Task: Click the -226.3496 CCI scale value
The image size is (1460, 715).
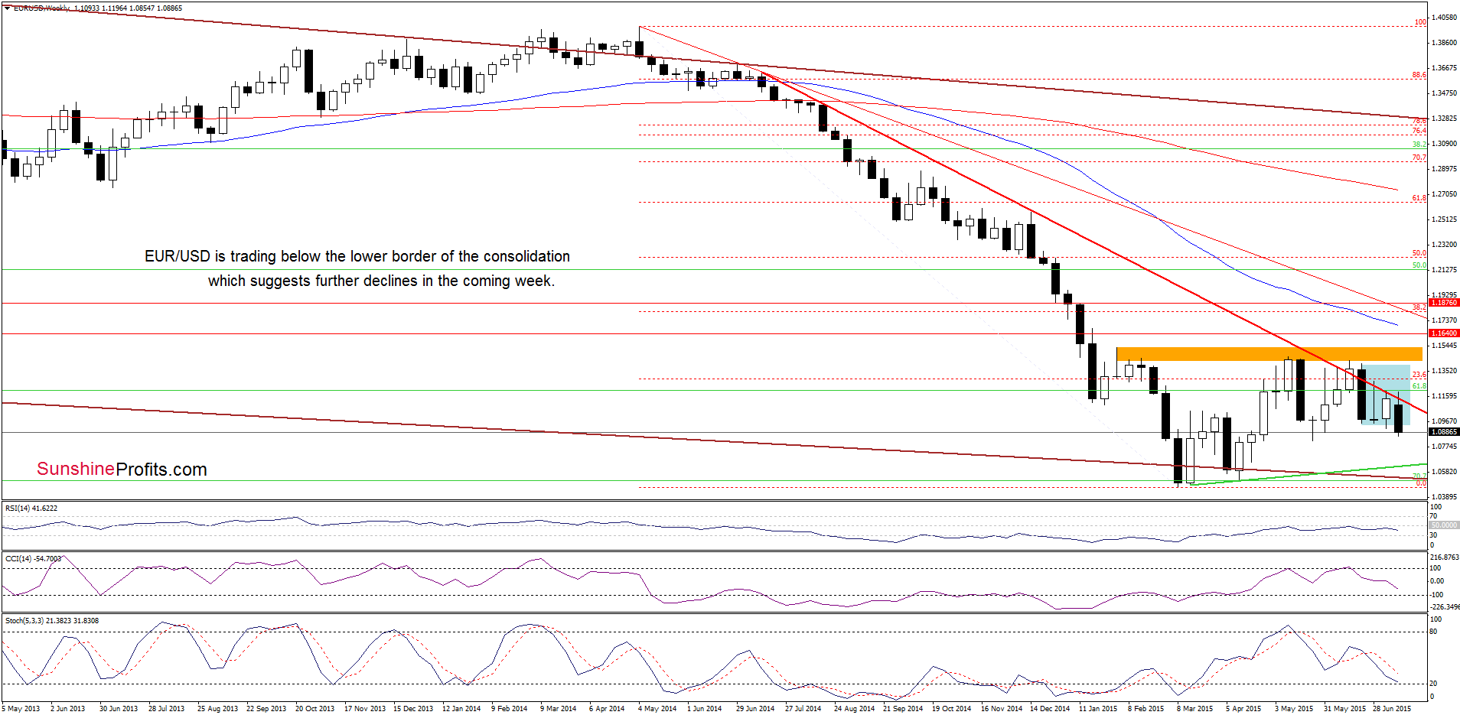Action: point(1444,607)
